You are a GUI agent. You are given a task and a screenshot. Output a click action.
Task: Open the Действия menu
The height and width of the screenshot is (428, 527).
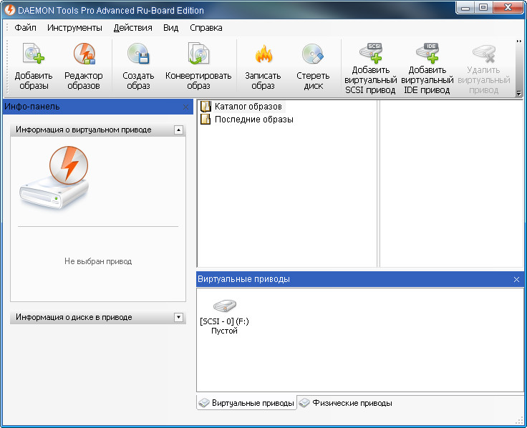pos(132,28)
